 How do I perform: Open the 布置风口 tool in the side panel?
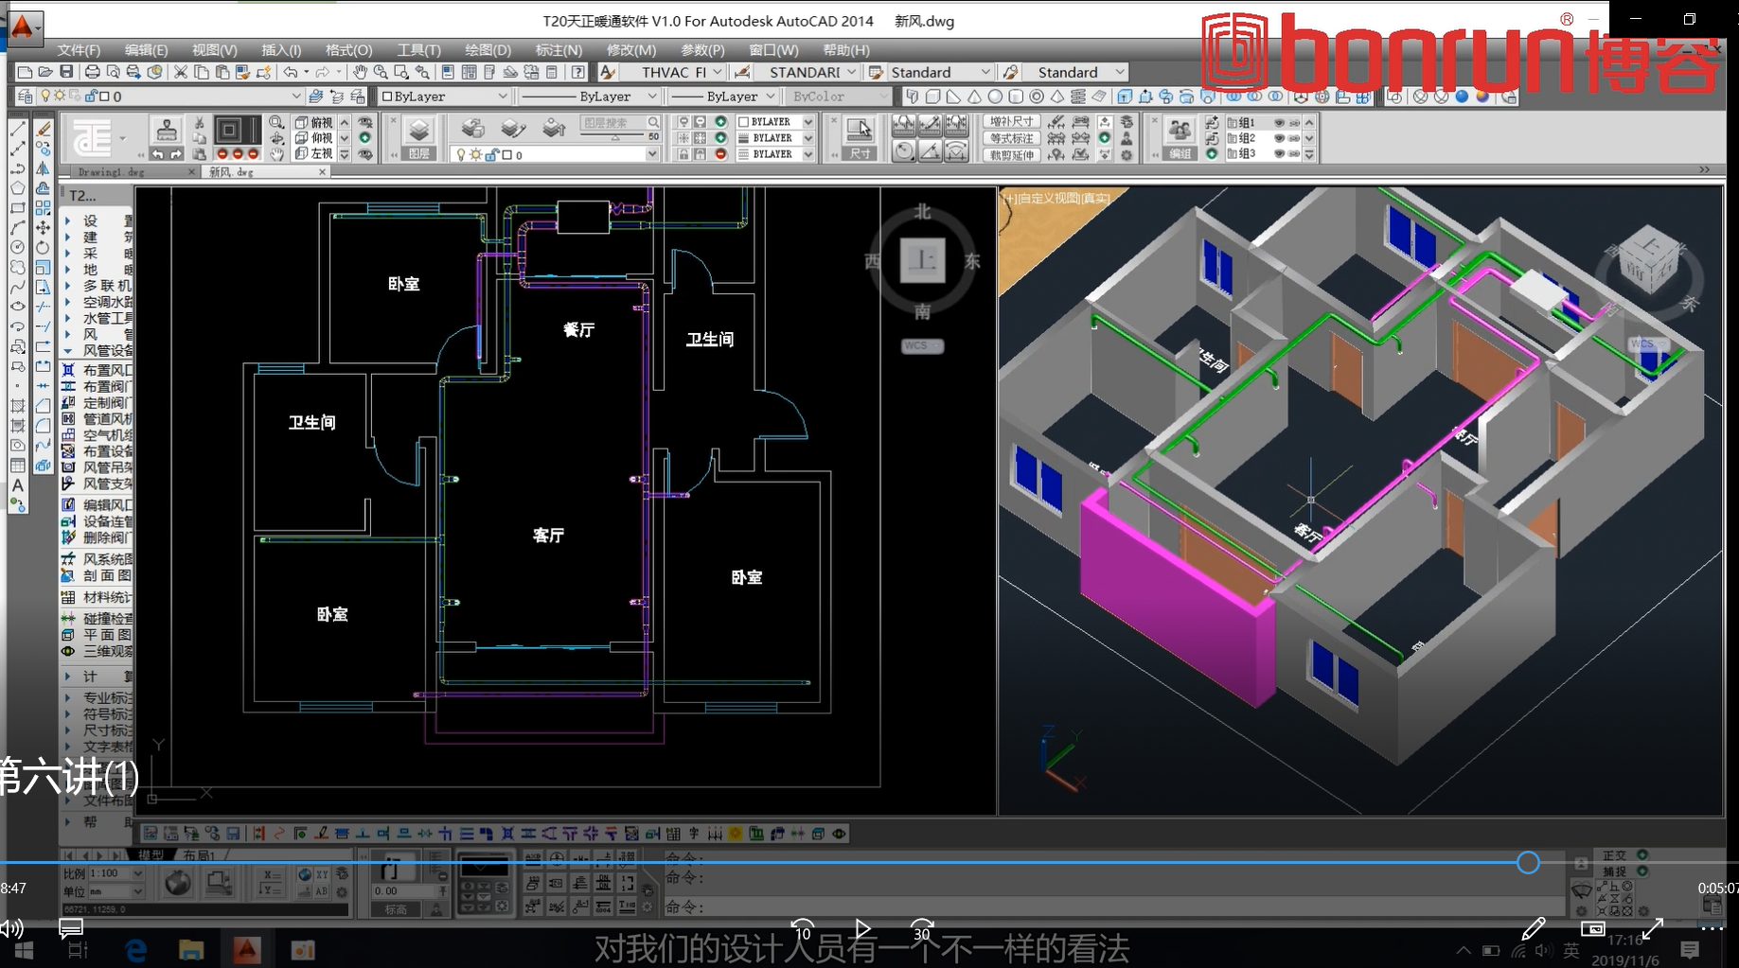(x=98, y=370)
